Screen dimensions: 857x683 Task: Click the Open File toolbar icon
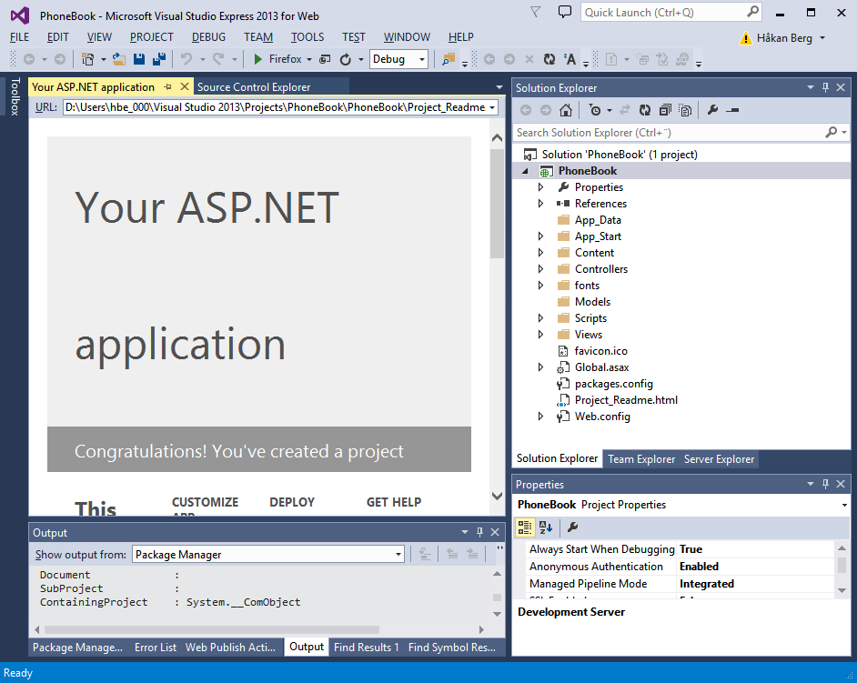119,59
